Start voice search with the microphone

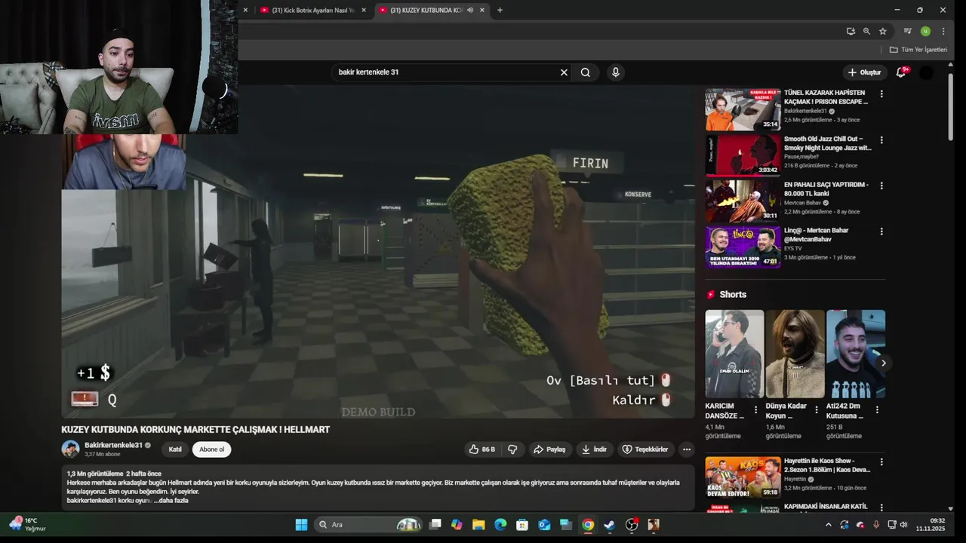[x=616, y=72]
